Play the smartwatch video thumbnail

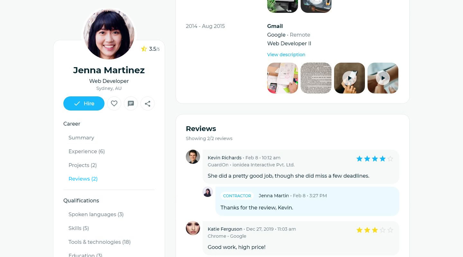point(383,78)
